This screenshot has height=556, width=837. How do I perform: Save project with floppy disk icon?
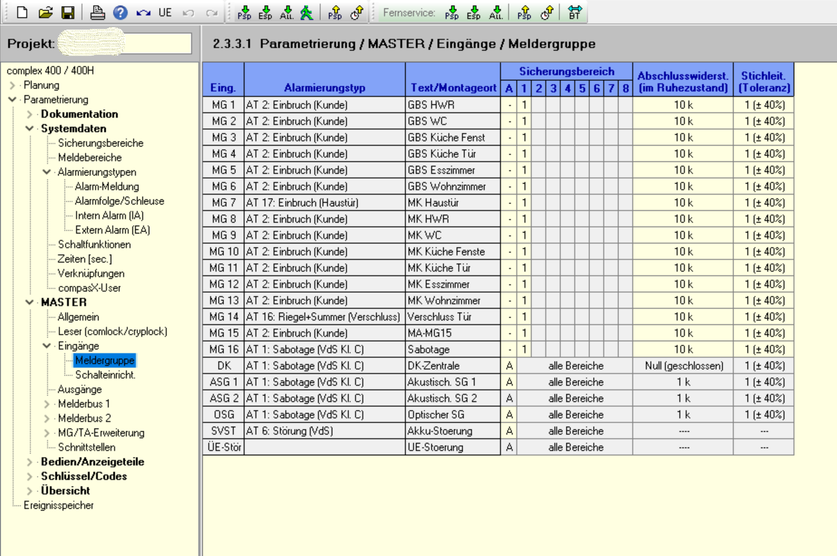pos(68,12)
